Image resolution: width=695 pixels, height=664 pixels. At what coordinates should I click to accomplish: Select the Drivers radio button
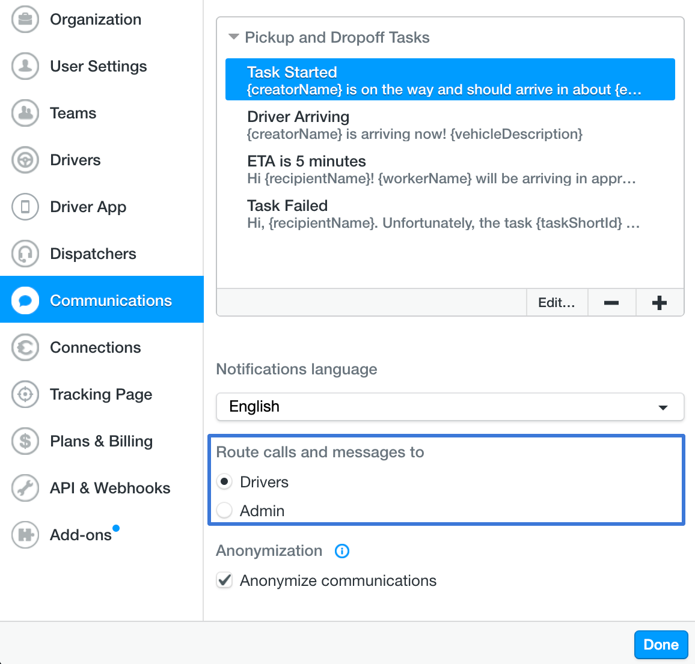point(224,482)
